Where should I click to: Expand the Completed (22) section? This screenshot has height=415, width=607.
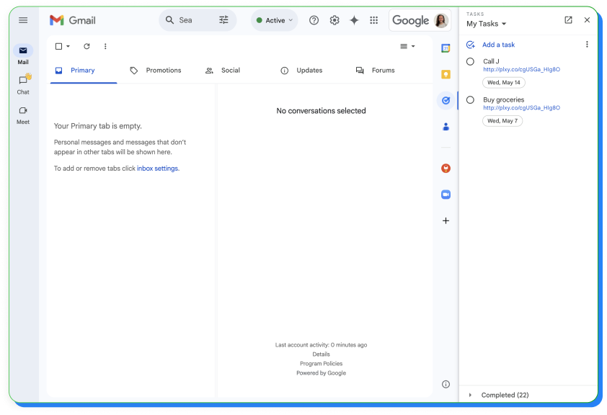click(x=504, y=395)
